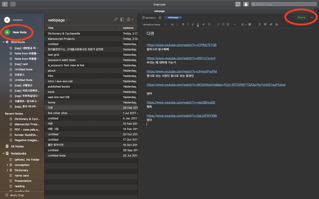The image size is (319, 199).
Task: Open Work Chat
Action: click(15, 195)
